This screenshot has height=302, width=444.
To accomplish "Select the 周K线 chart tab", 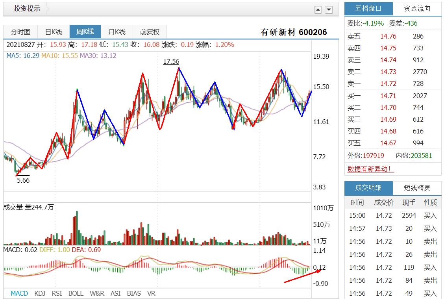I will [85, 31].
